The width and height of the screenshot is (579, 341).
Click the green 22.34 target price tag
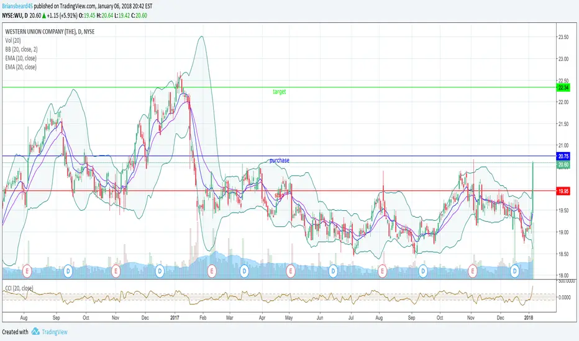point(563,87)
